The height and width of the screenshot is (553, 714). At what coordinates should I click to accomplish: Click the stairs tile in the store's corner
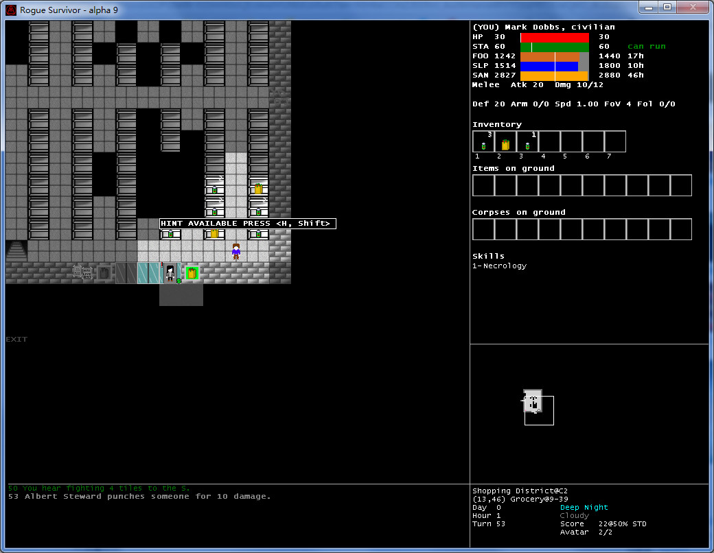[16, 251]
